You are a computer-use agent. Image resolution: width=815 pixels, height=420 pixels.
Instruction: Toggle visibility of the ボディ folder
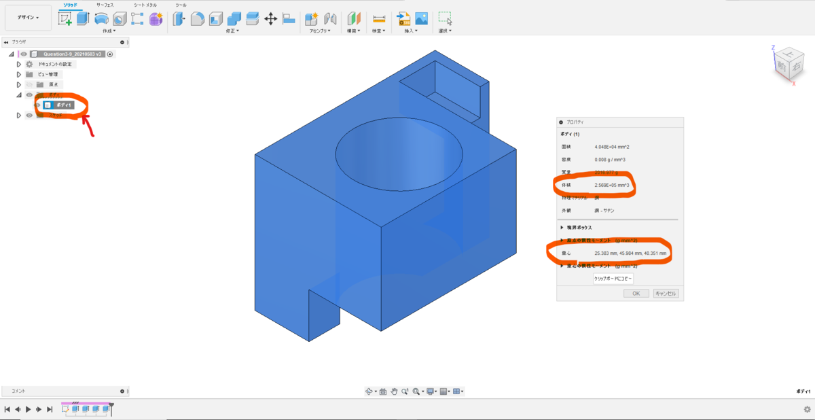(29, 94)
